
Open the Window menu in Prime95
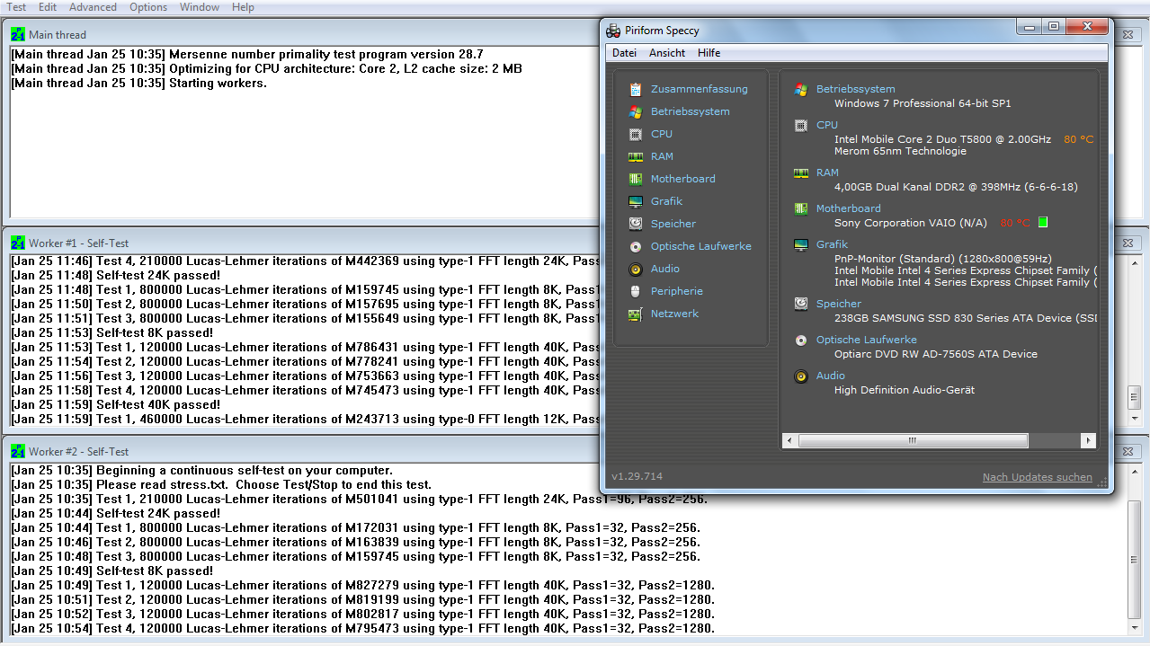point(199,6)
